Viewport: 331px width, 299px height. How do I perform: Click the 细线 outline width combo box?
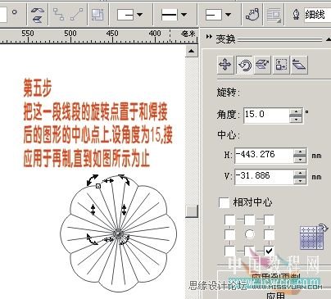(x=317, y=14)
